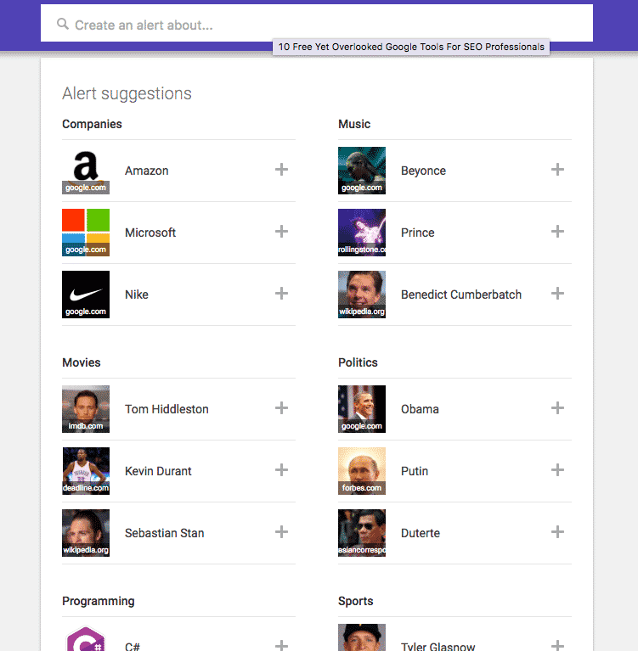The height and width of the screenshot is (651, 638).
Task: Click the search magnifier icon
Action: click(63, 24)
